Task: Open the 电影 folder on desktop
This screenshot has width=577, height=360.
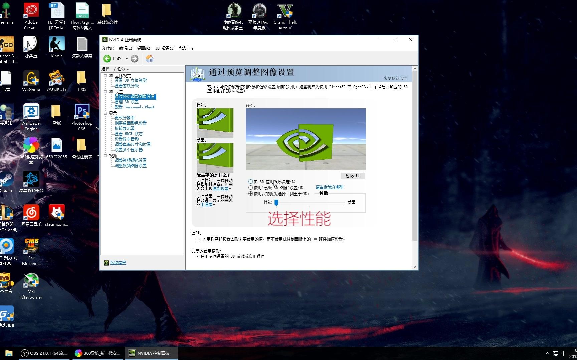Action: [x=82, y=81]
